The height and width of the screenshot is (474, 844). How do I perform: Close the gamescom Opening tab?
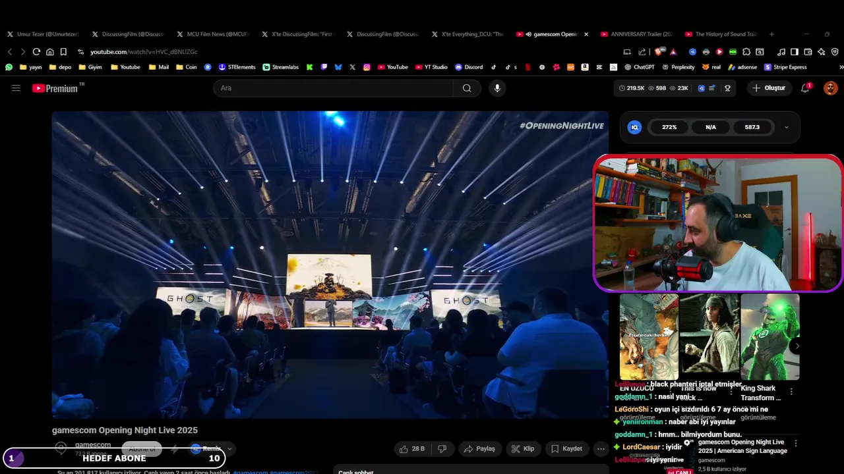(586, 34)
